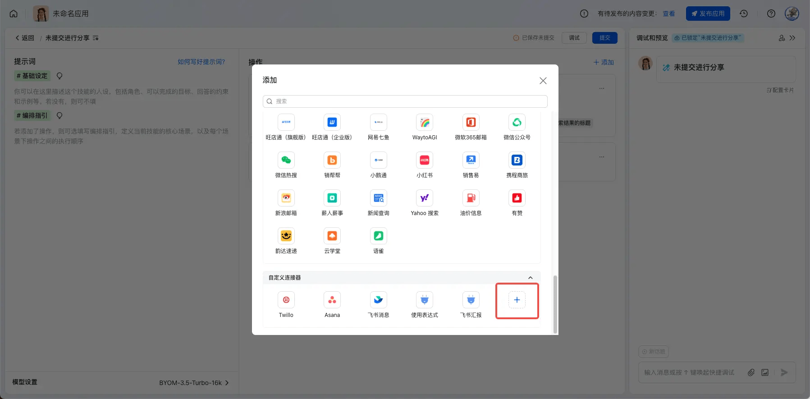This screenshot has height=399, width=810.
Task: Choose the 网易七鱼 connector
Action: [x=379, y=122]
